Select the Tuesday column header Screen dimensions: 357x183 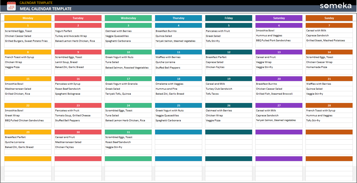pos(78,18)
